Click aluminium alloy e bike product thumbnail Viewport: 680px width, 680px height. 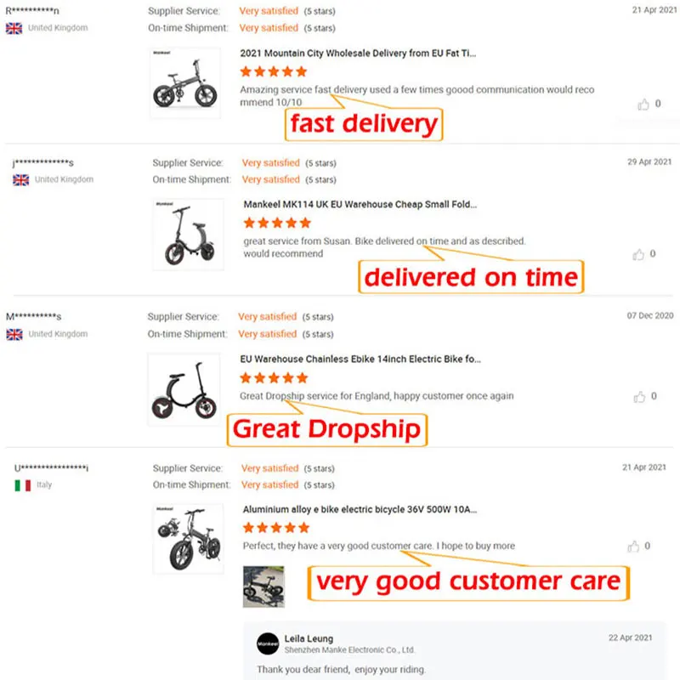(x=188, y=537)
